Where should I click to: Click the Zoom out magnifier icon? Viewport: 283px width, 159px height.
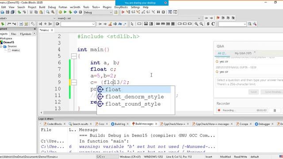[x=202, y=24]
